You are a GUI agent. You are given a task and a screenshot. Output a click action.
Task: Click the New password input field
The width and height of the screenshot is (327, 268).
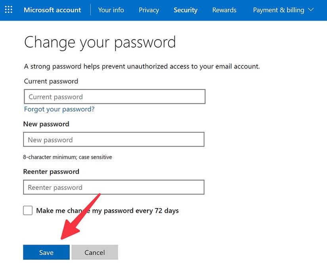click(x=113, y=140)
